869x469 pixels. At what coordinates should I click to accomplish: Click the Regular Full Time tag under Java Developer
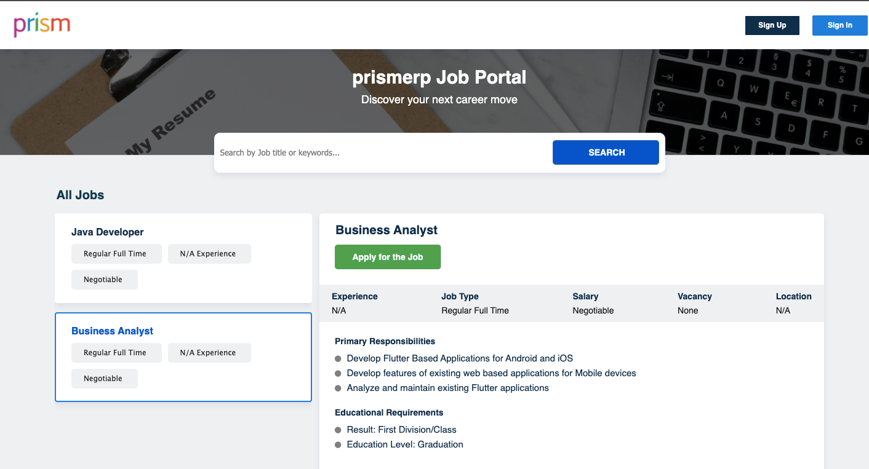pos(116,253)
